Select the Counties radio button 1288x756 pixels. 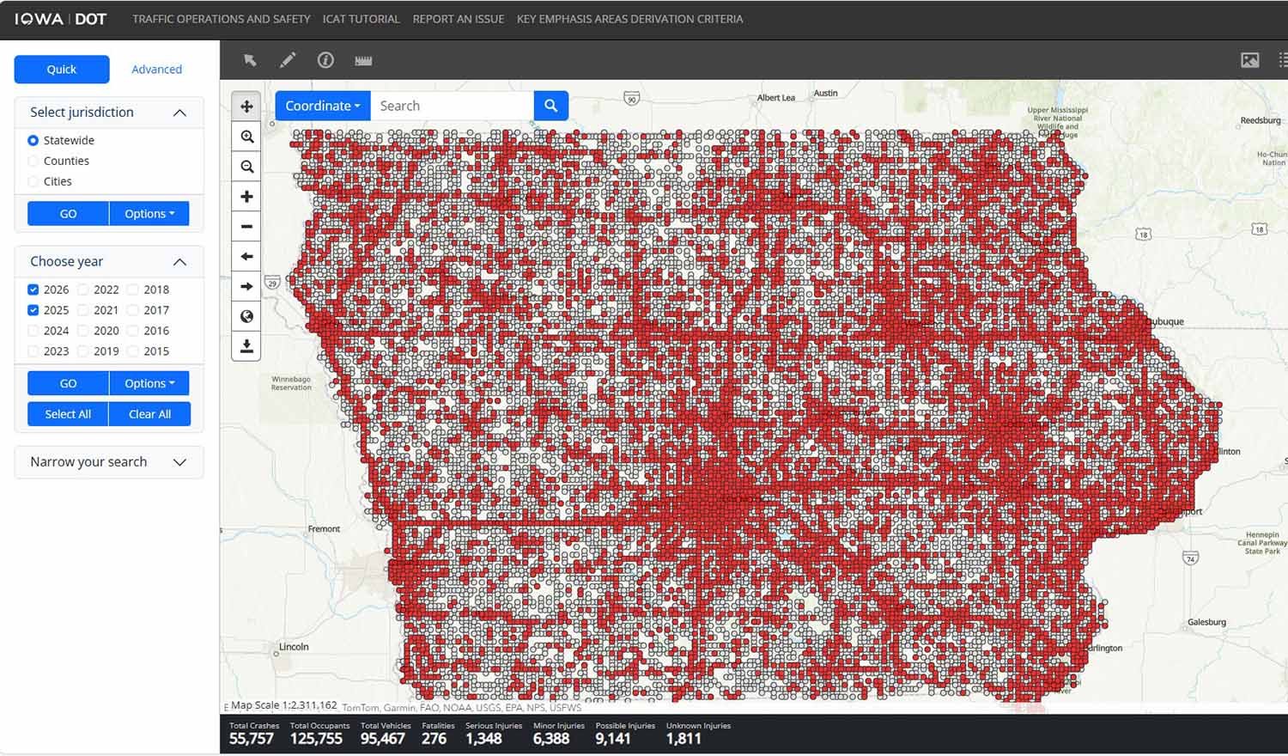(33, 161)
